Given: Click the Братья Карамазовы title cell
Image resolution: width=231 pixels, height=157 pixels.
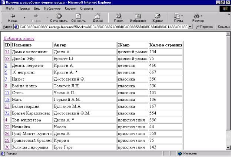Looking at the screenshot, I should pos(32,113).
